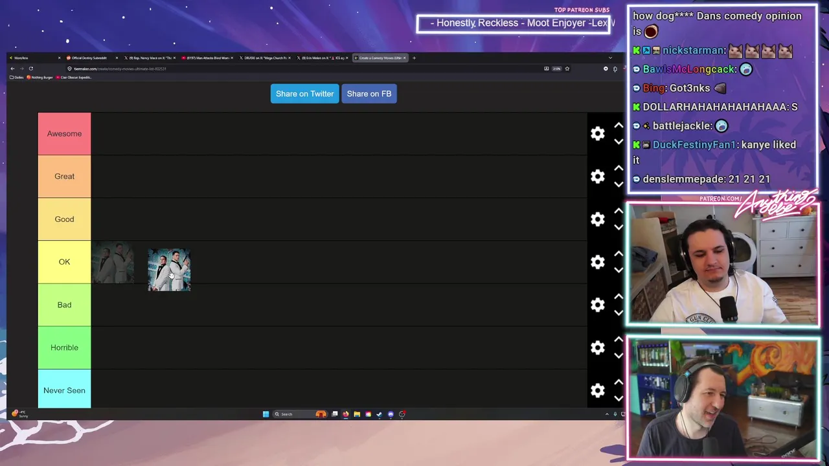This screenshot has height=466, width=829.
Task: Open settings gear for Never Seen tier
Action: coord(597,390)
